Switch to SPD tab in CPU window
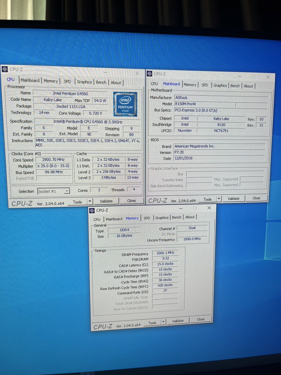281x375 pixels. click(x=67, y=81)
